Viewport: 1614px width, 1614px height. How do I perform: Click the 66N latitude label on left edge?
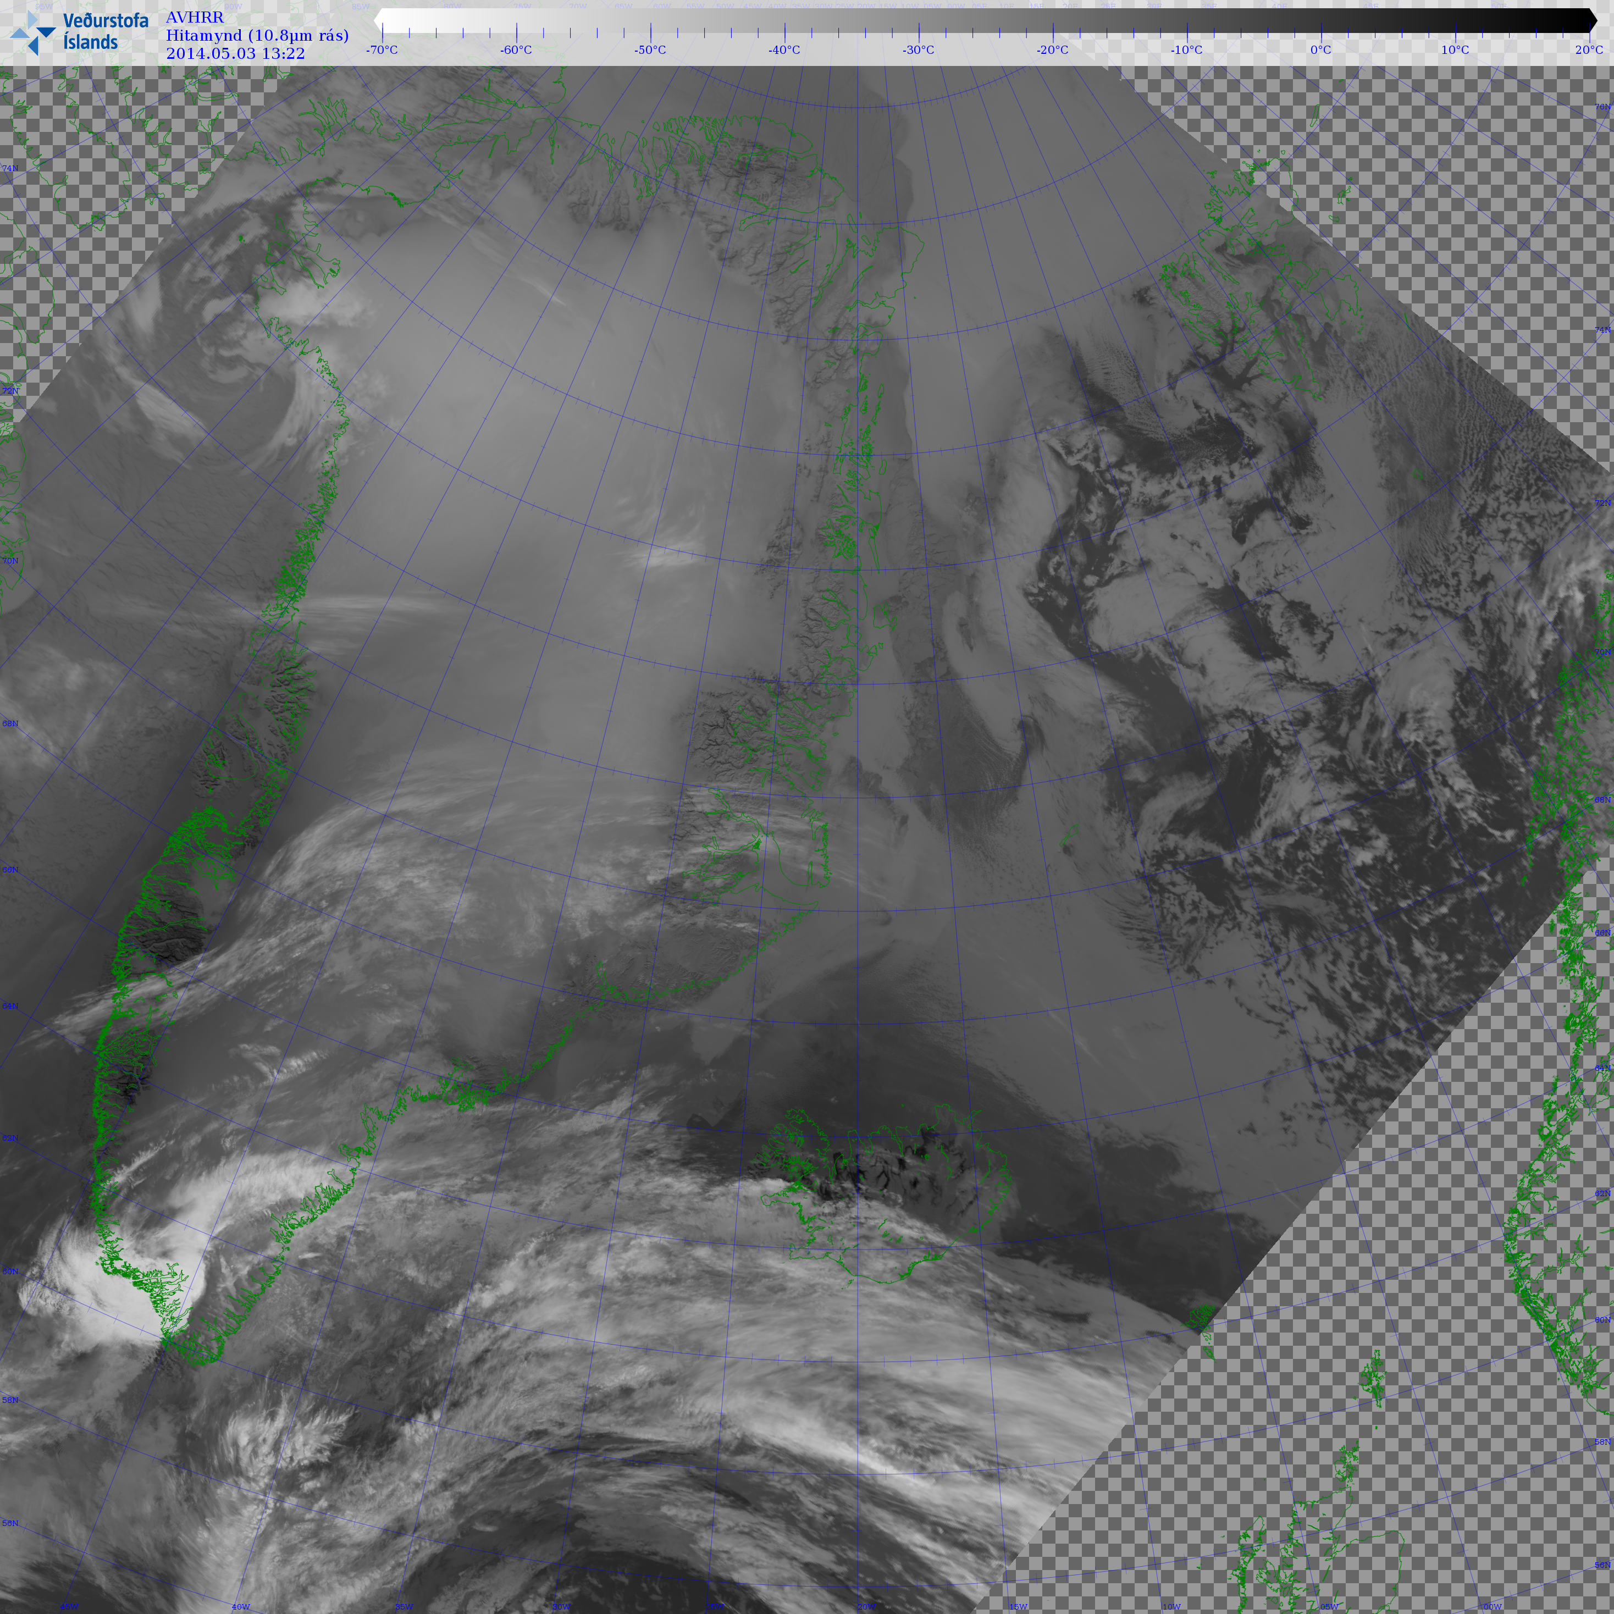point(10,870)
